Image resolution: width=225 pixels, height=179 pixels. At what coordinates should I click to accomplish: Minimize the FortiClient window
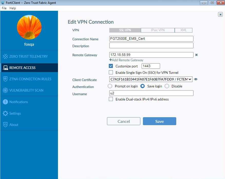coord(204,3)
